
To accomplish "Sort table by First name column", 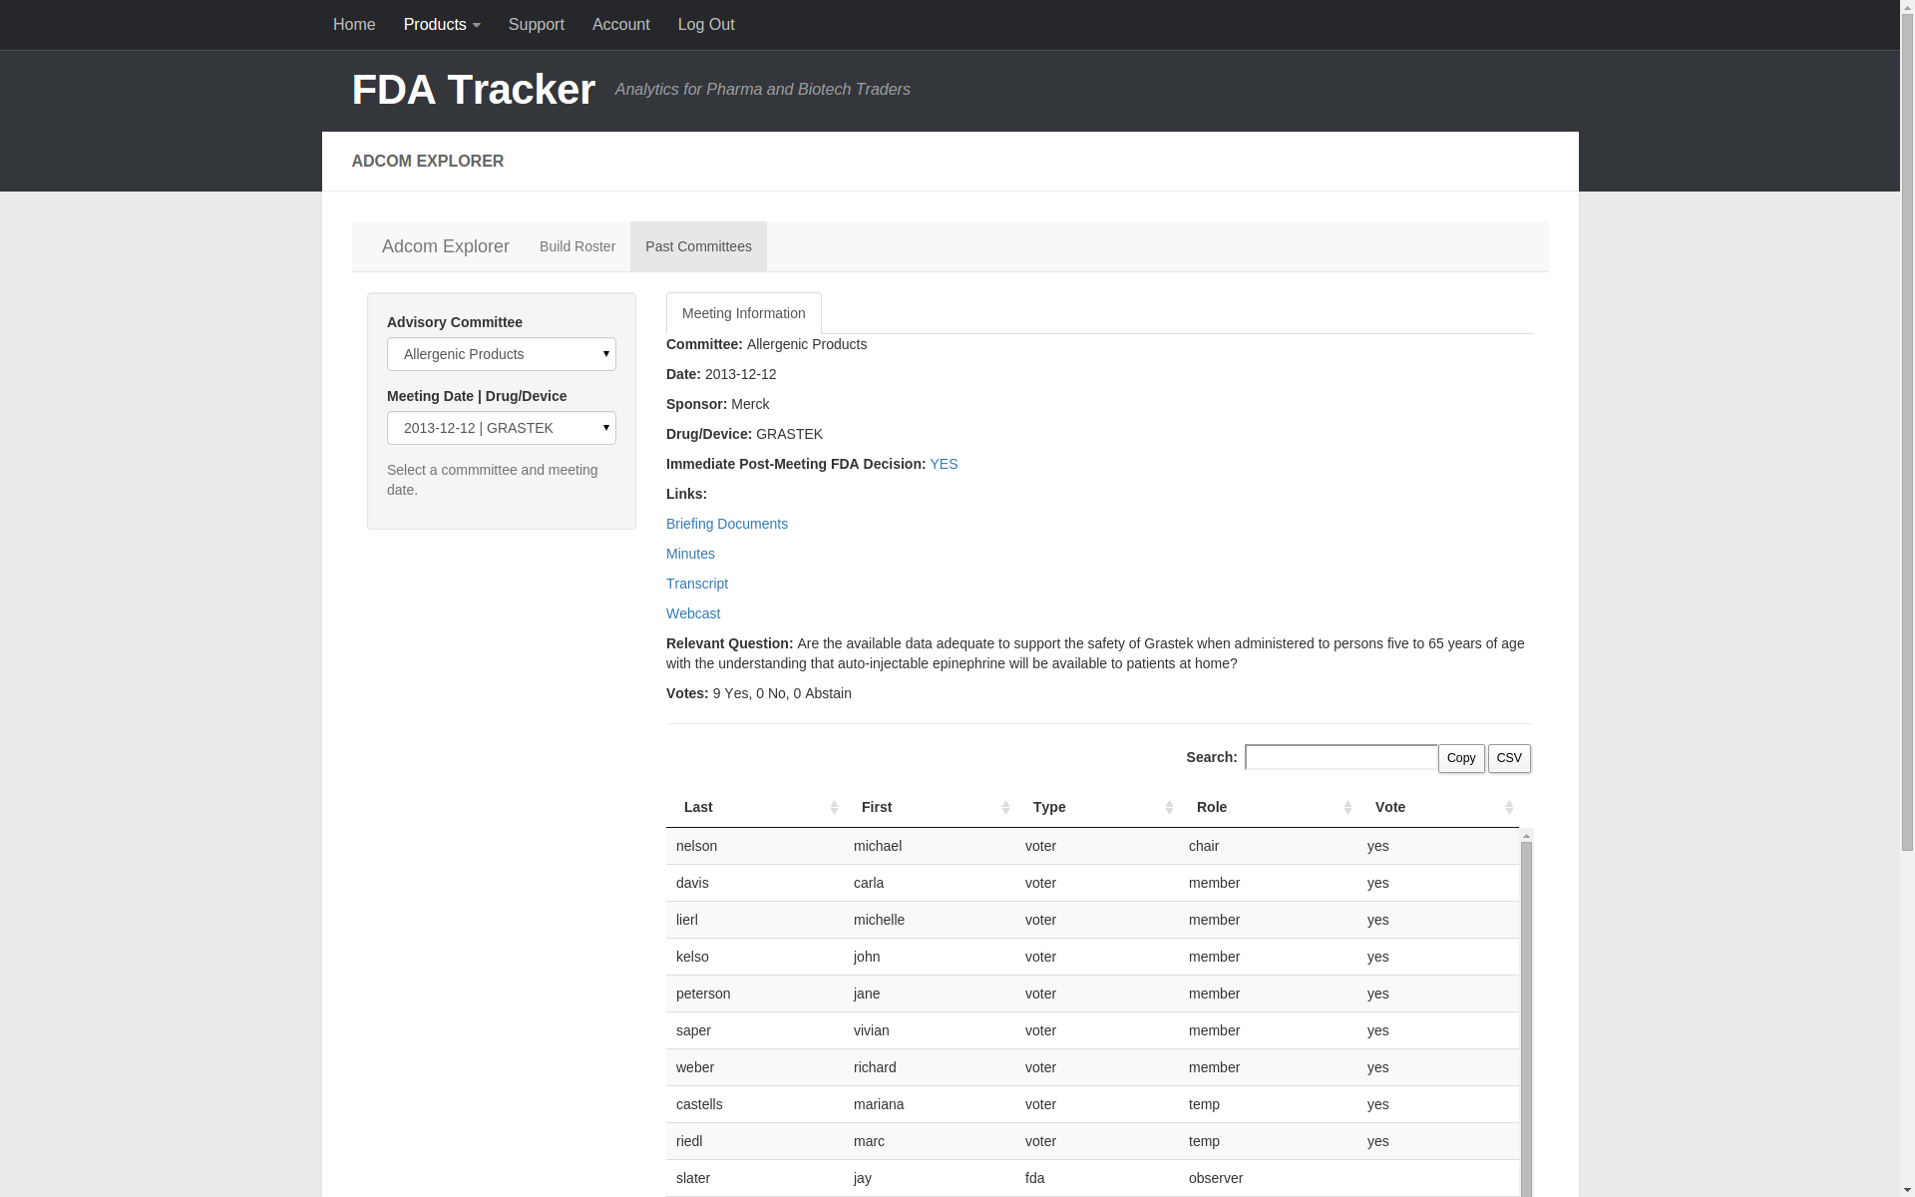I will coord(933,807).
